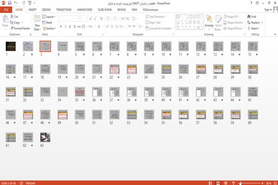The height and width of the screenshot is (185, 278).
Task: Click the Save icon in quick access toolbar
Action: (10, 3)
